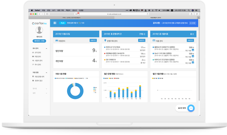Click the blue legend swatch of donut chart
The image size is (227, 135).
[x=55, y=79]
